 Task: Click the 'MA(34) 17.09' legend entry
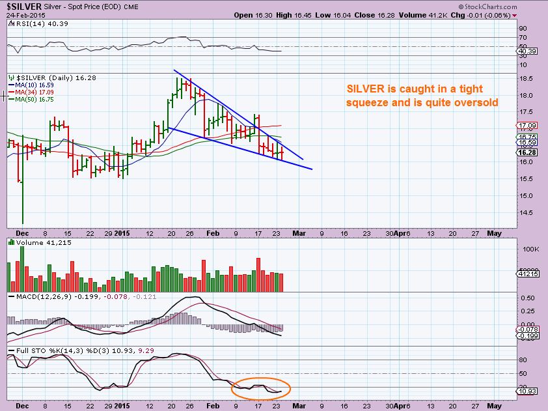click(34, 92)
